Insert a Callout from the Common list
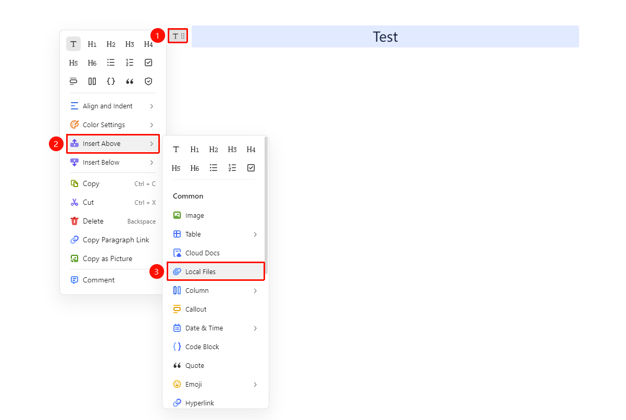This screenshot has height=420, width=626. coord(216,310)
